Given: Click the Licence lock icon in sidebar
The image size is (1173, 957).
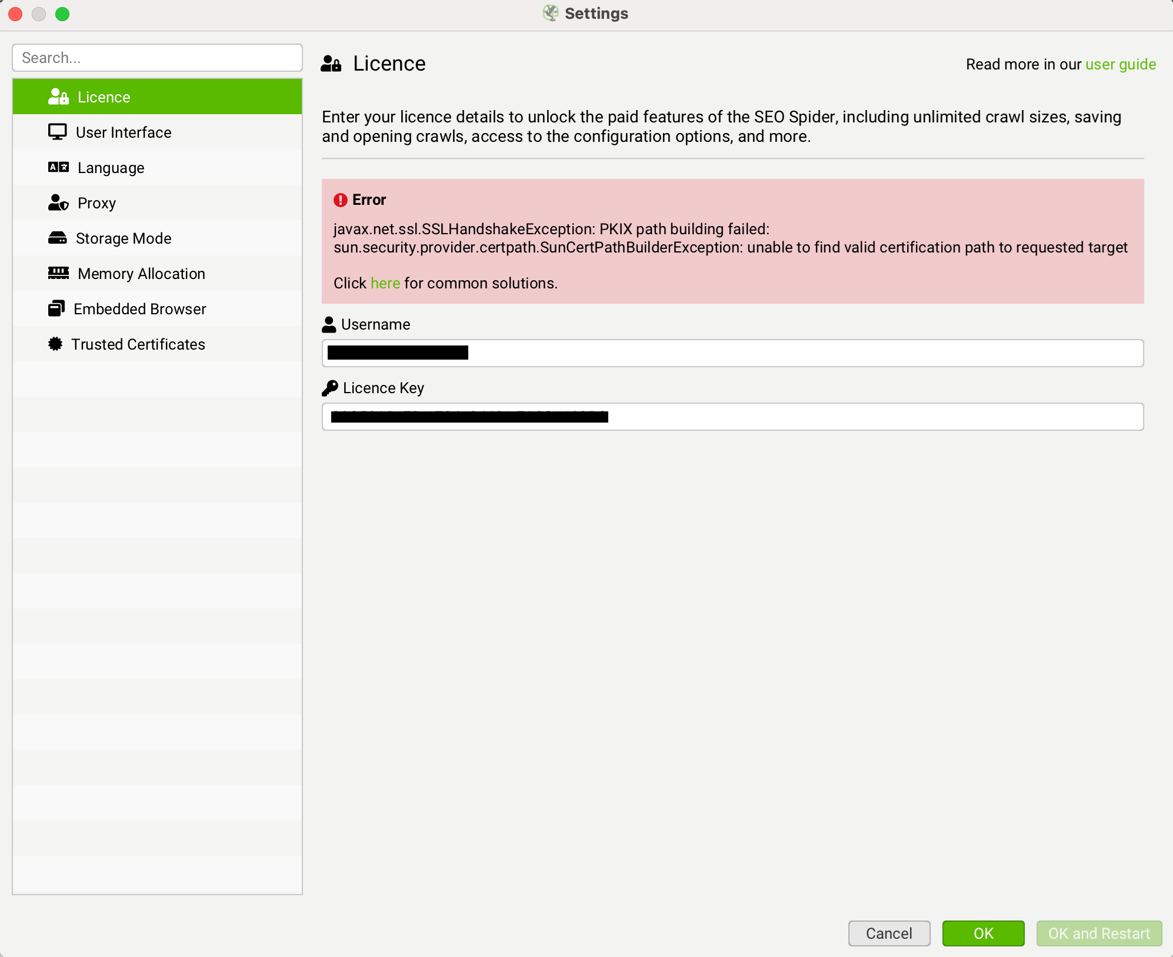Looking at the screenshot, I should tap(57, 97).
